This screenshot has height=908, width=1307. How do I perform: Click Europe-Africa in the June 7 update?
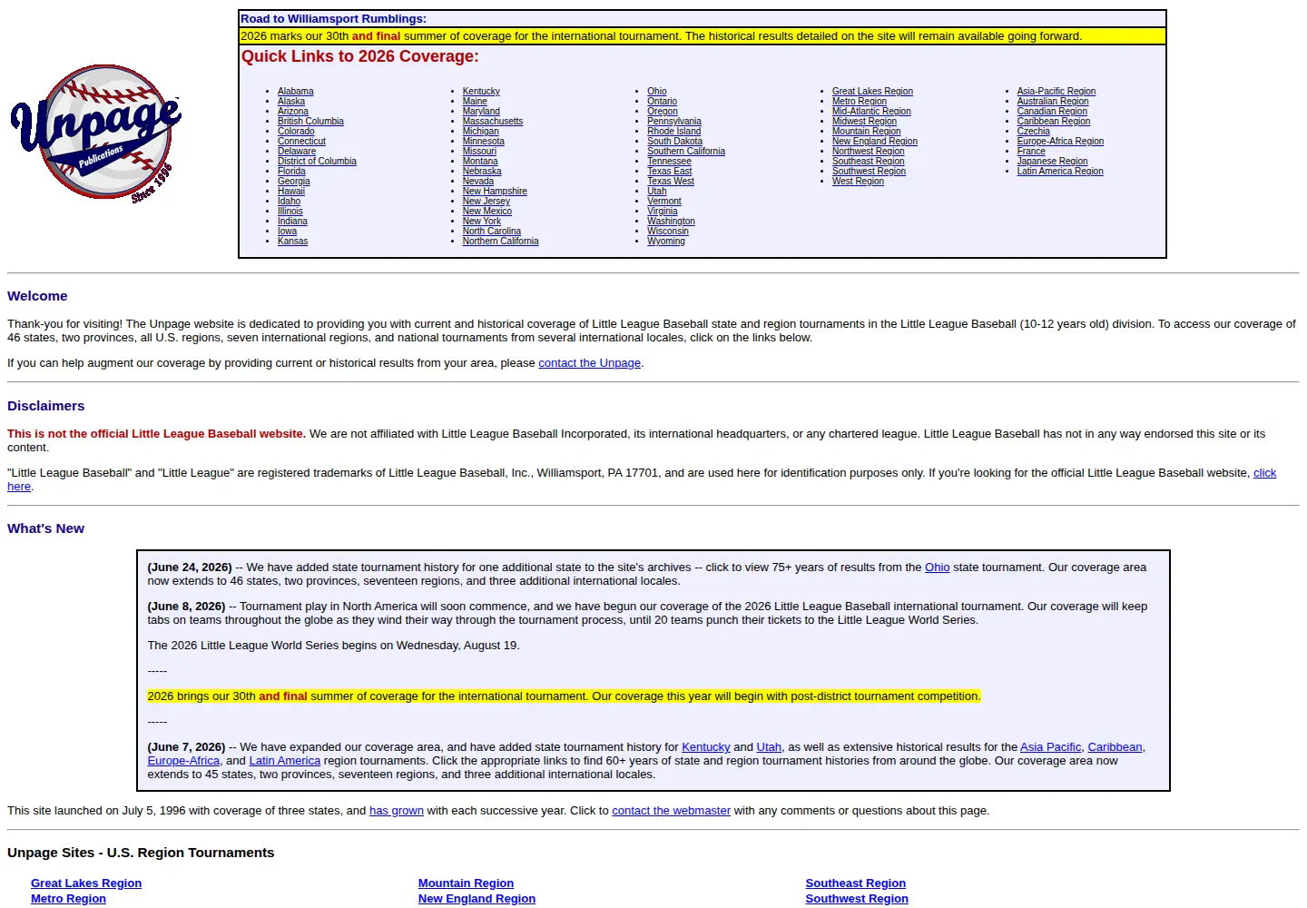click(x=183, y=761)
